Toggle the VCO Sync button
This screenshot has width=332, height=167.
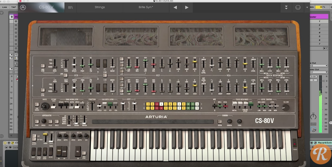point(105,76)
